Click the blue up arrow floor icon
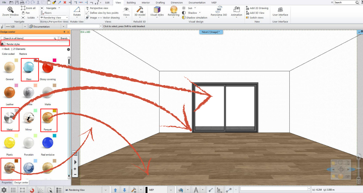 115,190
